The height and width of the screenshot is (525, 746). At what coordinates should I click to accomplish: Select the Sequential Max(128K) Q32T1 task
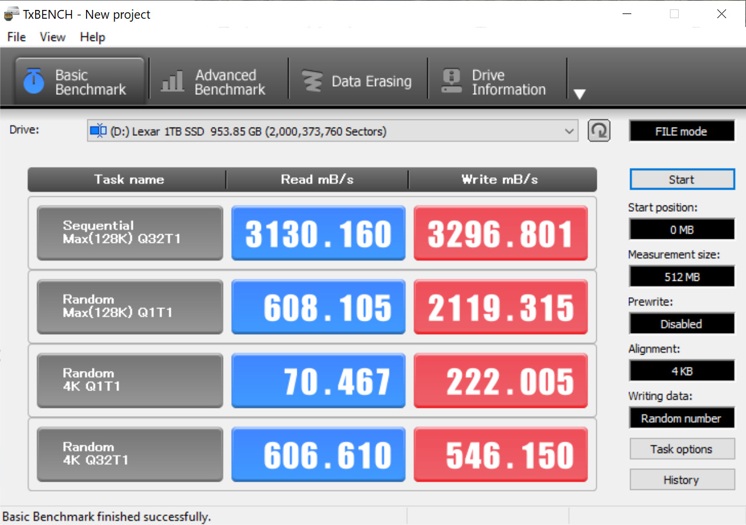129,232
